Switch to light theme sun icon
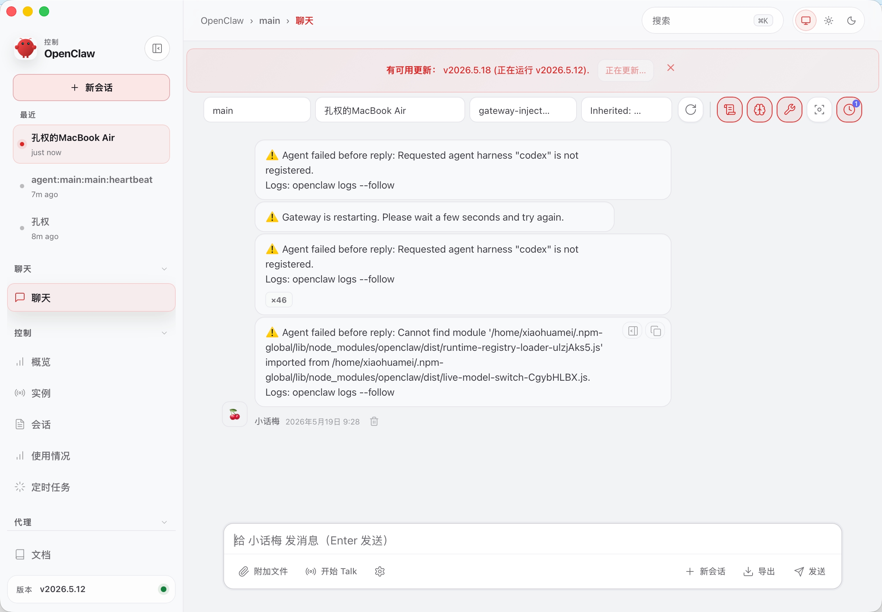The width and height of the screenshot is (882, 612). tap(829, 21)
